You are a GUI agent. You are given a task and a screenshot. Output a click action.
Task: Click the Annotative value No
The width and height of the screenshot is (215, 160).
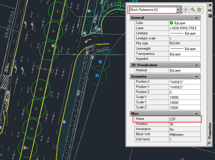[x=184, y=129]
